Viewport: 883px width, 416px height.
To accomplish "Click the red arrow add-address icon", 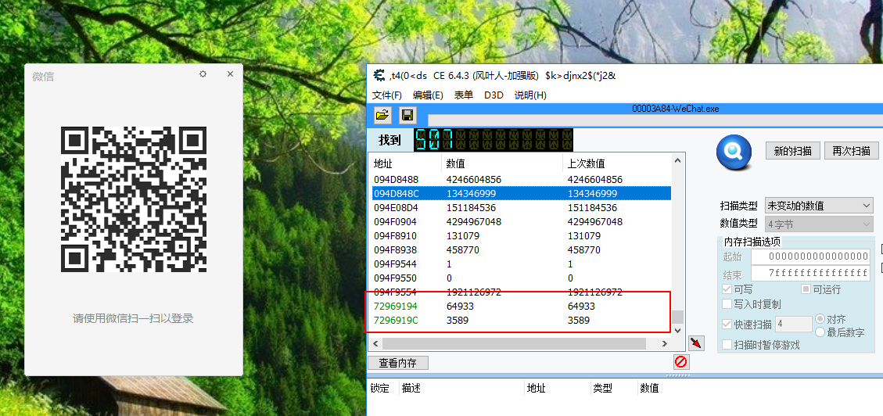I will (696, 342).
